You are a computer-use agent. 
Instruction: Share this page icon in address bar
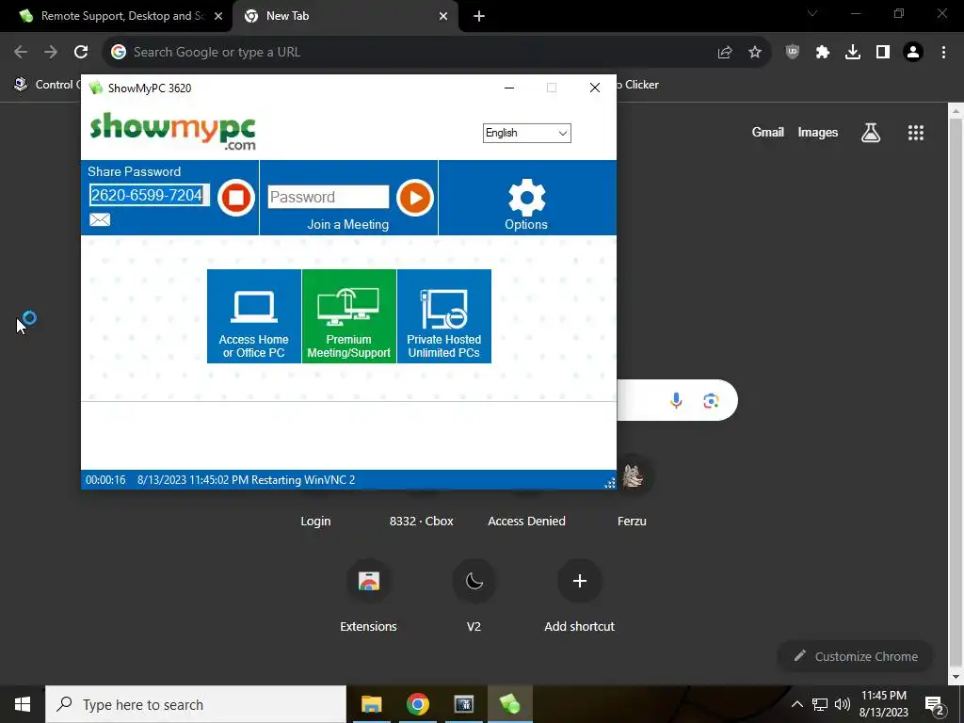[725, 53]
